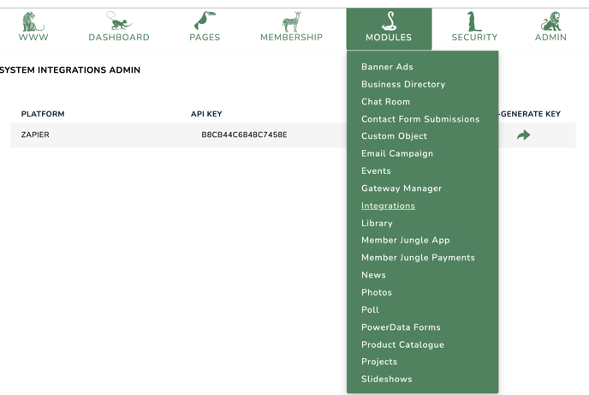Image resolution: width=589 pixels, height=395 pixels.
Task: Open Chat Room module
Action: 385,101
